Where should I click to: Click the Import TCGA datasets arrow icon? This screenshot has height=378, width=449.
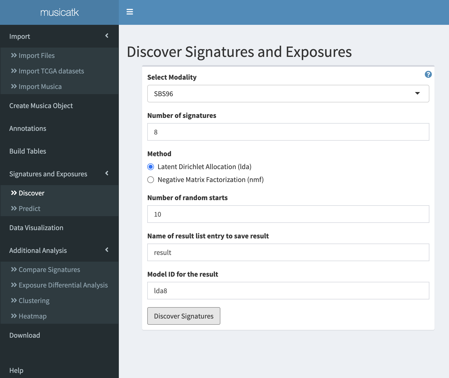point(14,71)
